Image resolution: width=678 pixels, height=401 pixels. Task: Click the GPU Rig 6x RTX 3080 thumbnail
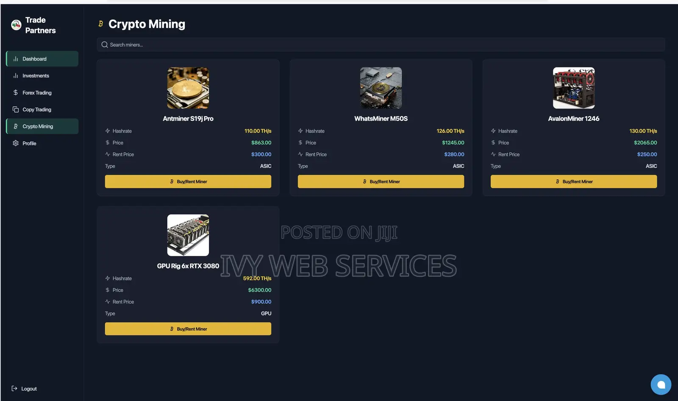point(188,235)
